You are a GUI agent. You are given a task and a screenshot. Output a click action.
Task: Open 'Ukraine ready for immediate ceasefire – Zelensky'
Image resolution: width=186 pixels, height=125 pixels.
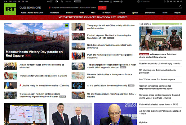(45, 86)
